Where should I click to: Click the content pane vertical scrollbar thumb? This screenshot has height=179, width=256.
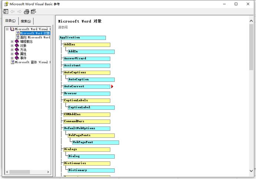(x=251, y=47)
